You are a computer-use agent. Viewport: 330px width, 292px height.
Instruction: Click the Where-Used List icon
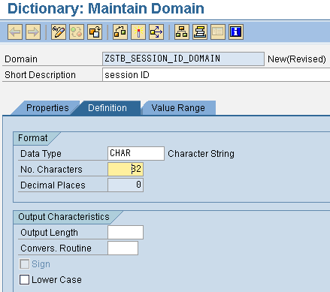coord(156,32)
